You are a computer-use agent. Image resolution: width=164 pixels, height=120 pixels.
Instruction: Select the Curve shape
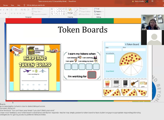pyautogui.click(x=57, y=14)
